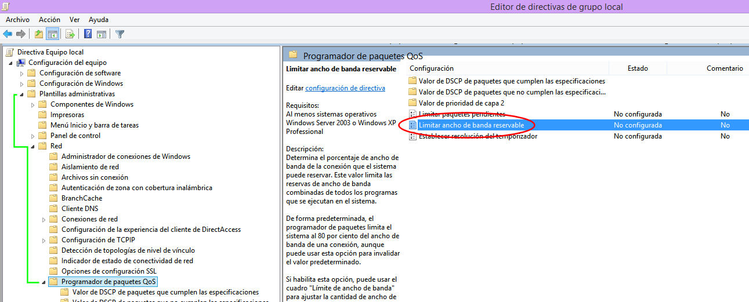
Task: Click the Filter funnel icon
Action: tap(120, 34)
